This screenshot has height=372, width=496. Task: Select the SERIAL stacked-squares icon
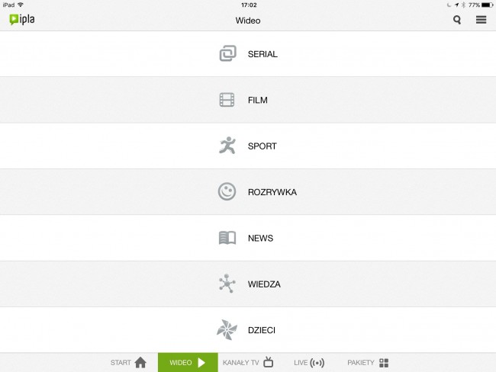coord(227,53)
